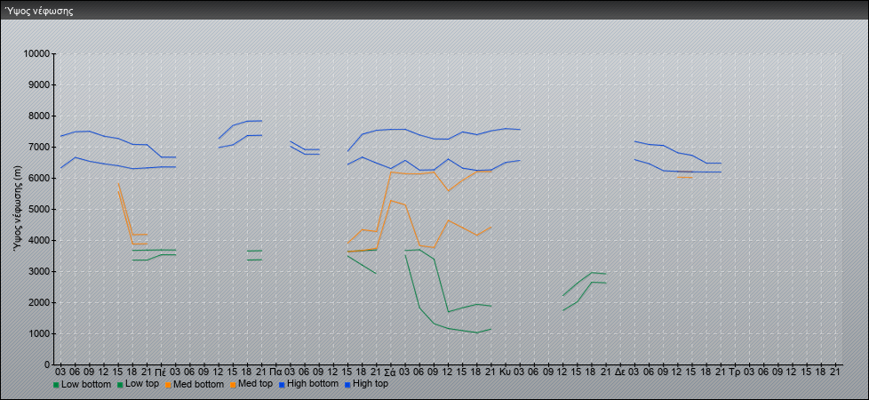Click the vertical axis title Ύψος νέφωσης (m)
This screenshot has width=869, height=400.
[x=19, y=209]
